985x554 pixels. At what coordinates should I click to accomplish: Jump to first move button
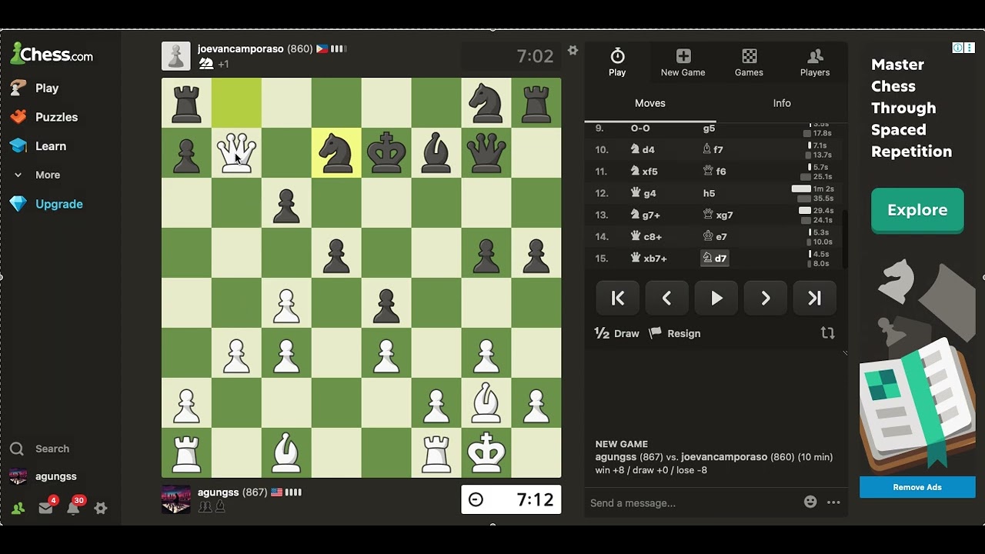click(618, 299)
